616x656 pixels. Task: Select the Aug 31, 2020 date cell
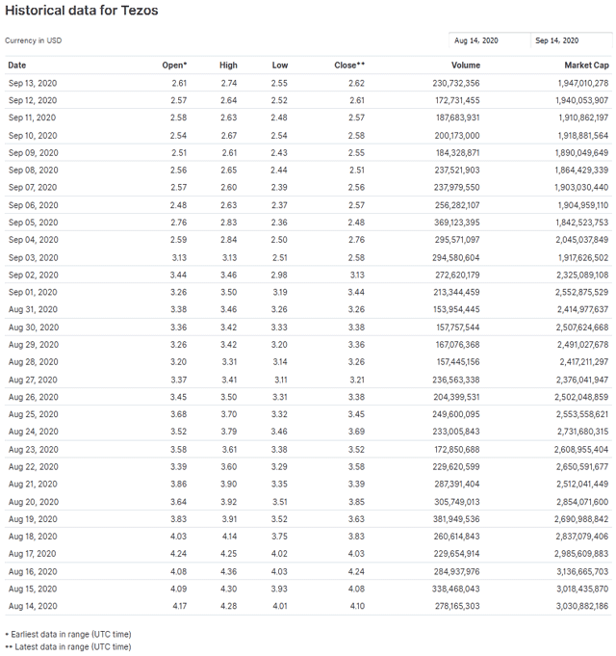33,309
